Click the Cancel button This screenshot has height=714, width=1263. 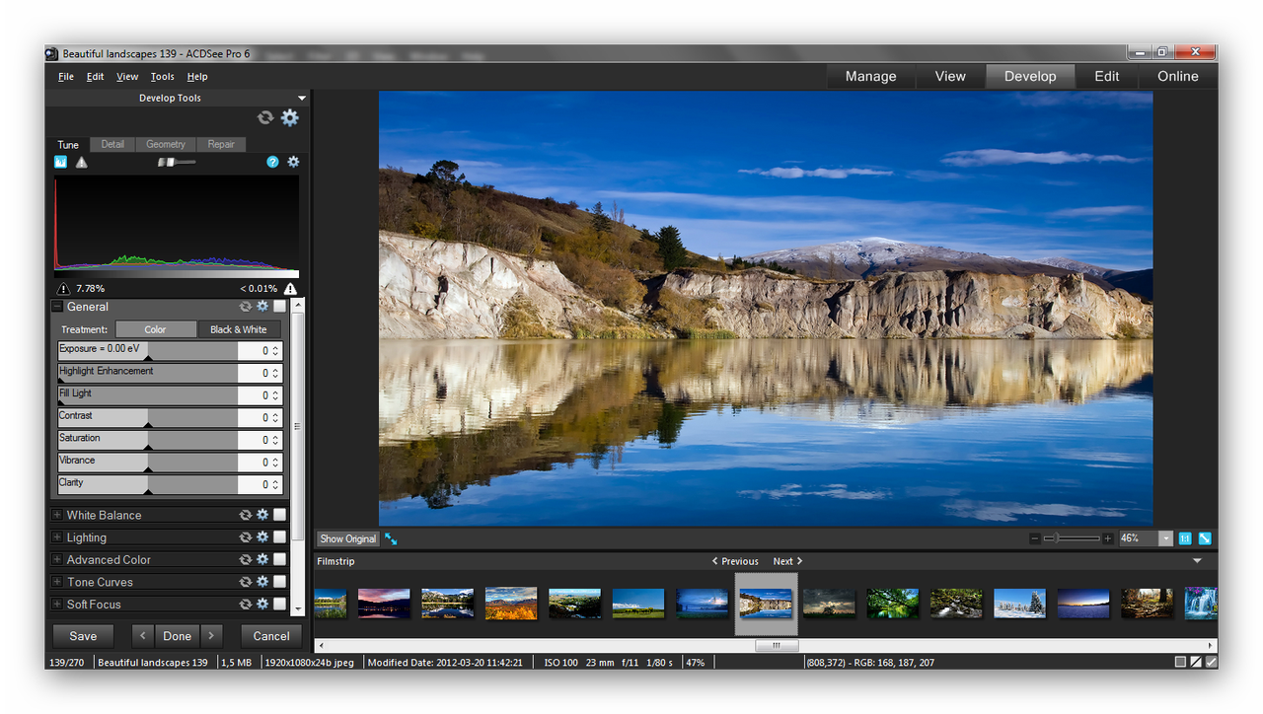tap(271, 636)
